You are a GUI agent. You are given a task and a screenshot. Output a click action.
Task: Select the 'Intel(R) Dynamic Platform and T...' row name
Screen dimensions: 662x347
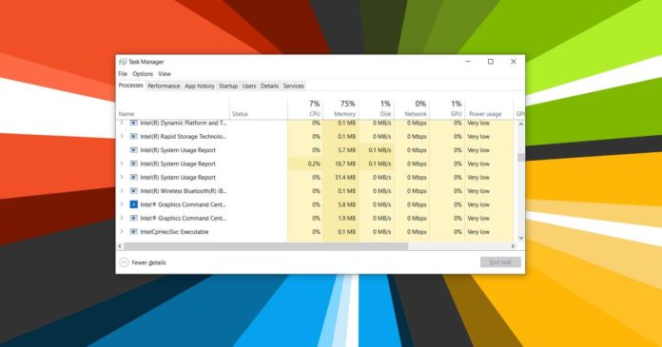(x=184, y=123)
